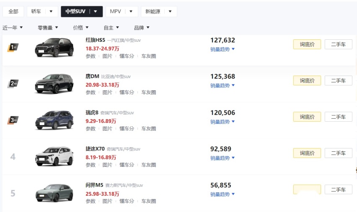Click 二手车 for 瑞虎8
357x212 pixels.
point(338,117)
